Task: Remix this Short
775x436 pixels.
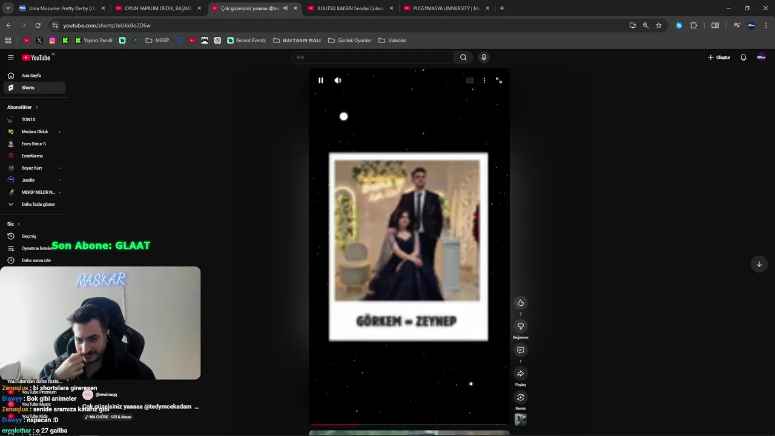Action: (x=520, y=397)
